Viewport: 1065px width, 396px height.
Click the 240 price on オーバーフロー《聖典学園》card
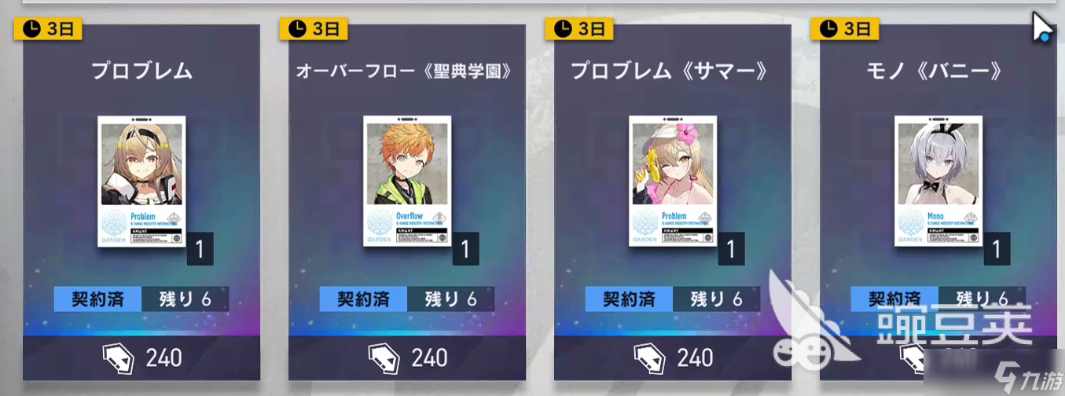(430, 358)
